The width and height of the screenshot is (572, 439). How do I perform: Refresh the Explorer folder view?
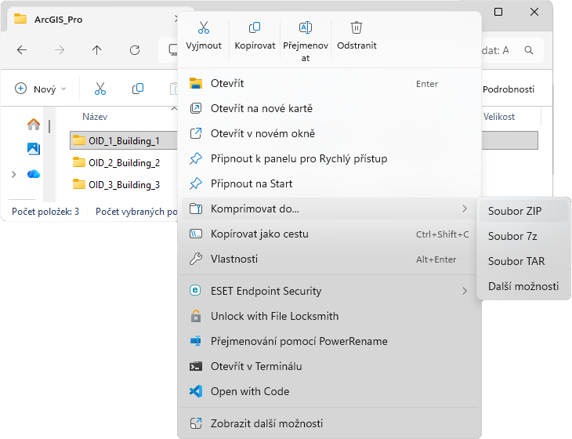pyautogui.click(x=135, y=50)
